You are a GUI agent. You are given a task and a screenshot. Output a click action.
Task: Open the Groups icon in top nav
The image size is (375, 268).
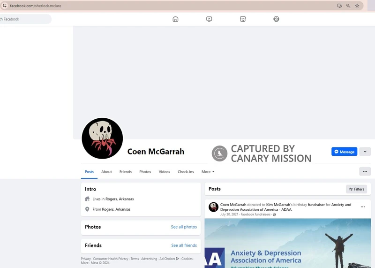(276, 19)
